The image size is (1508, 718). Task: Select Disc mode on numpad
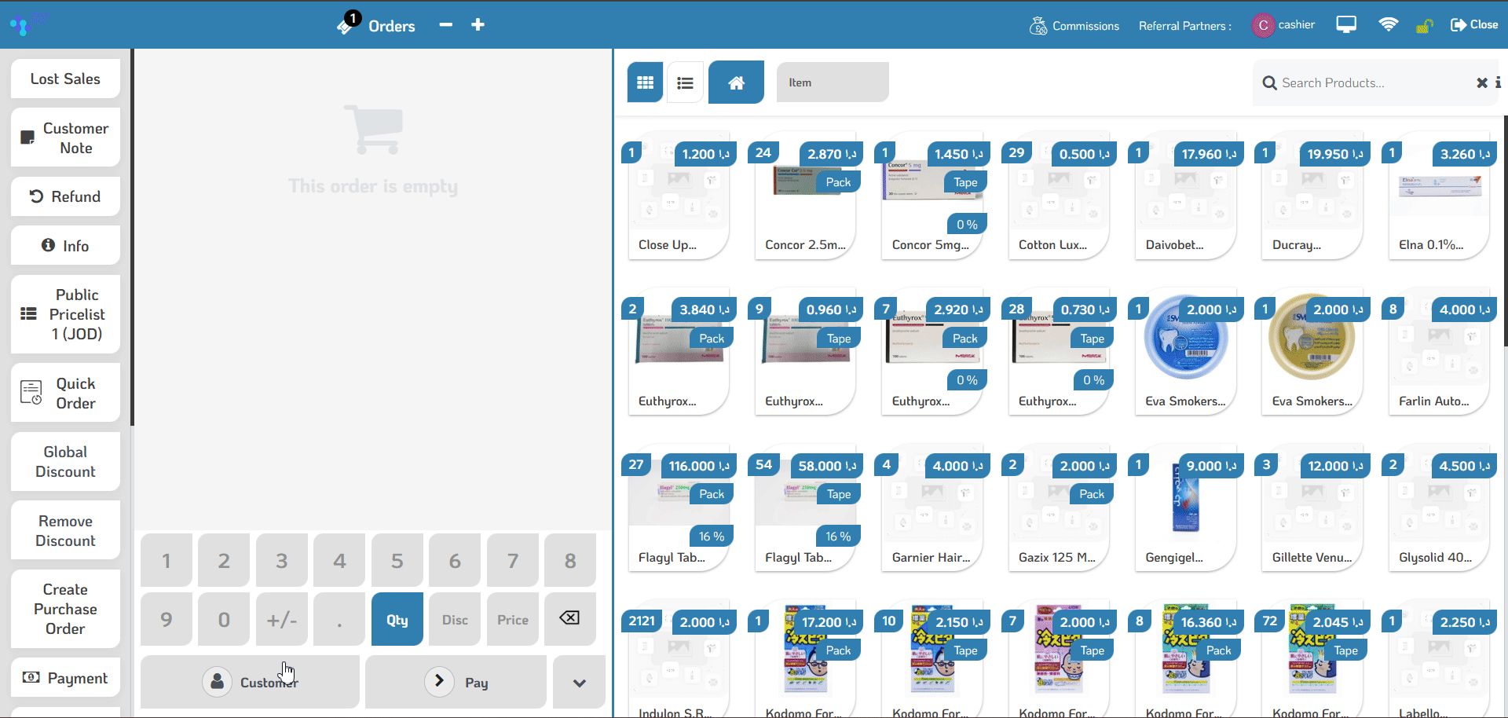pyautogui.click(x=455, y=619)
